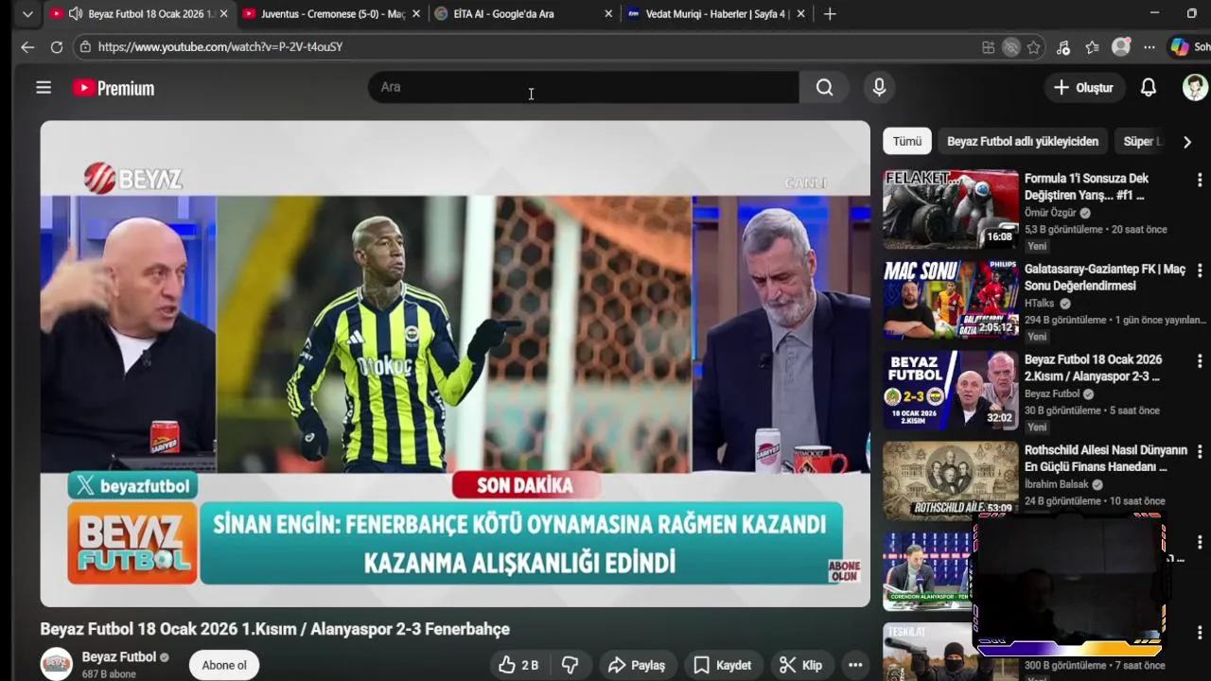Close the Vedat Muriqi tab
The height and width of the screenshot is (681, 1211).
[x=800, y=14]
